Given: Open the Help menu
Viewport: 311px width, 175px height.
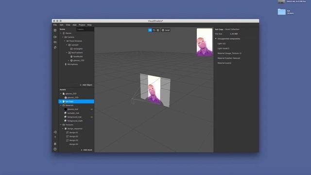Looking at the screenshot, I should 89,25.
